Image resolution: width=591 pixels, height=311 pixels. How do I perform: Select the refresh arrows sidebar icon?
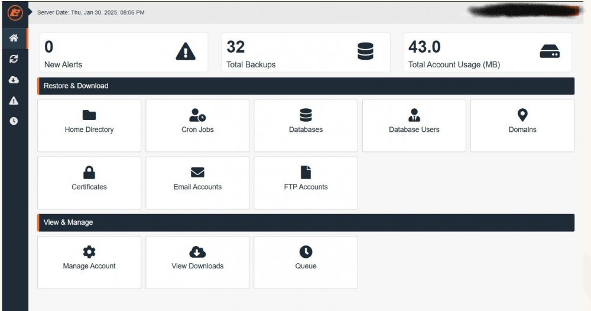pyautogui.click(x=14, y=59)
